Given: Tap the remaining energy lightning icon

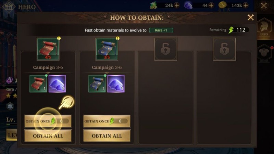Looking at the screenshot, I should 231,30.
